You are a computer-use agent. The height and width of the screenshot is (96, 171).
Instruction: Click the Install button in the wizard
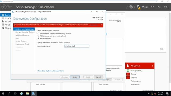pos(88,77)
